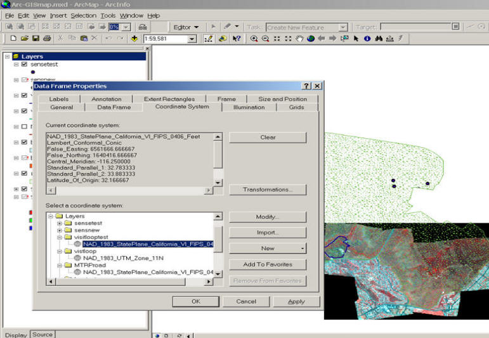Click the Clear button
489x338 pixels.
coord(268,137)
